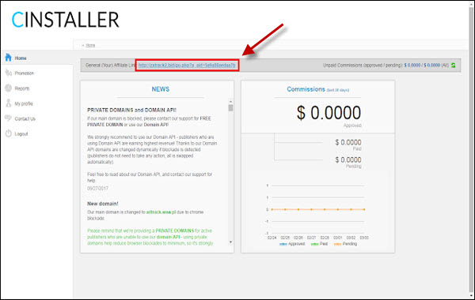Click the NEWS panel heading

(161, 89)
